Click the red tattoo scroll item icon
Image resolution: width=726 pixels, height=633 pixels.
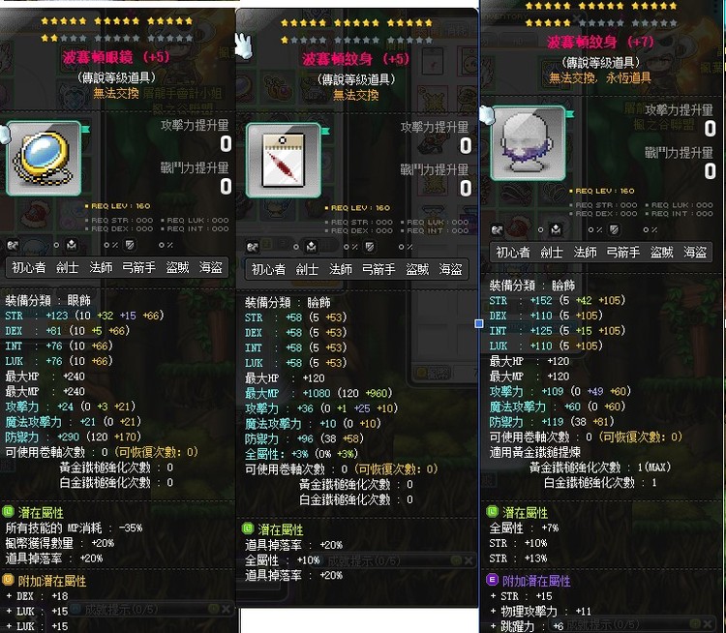point(284,161)
